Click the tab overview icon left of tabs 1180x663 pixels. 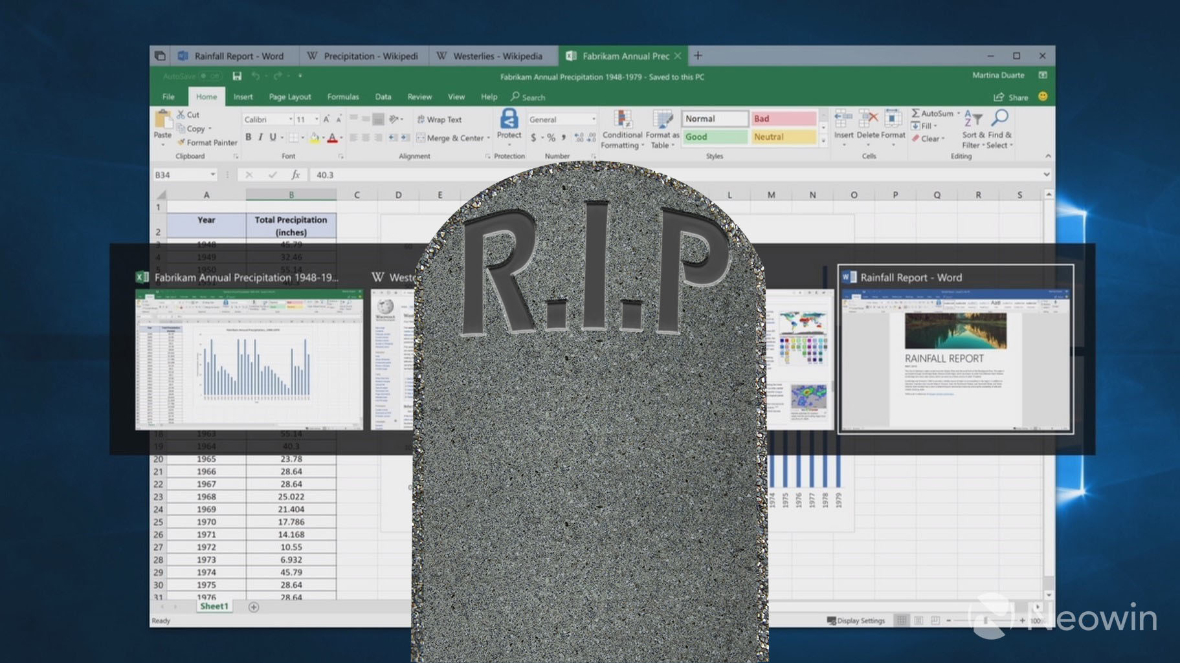coord(160,56)
